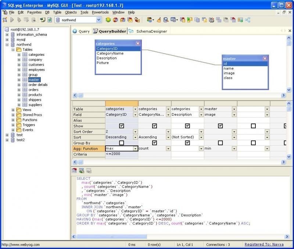Viewport: 294px width, 249px height.
Task: Switch to the SchemaDesigner tab
Action: (151, 31)
